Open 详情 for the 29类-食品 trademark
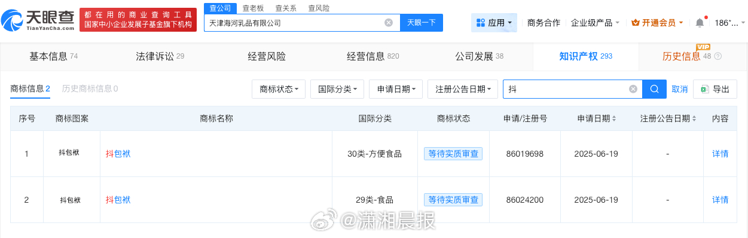This screenshot has width=748, height=238. (720, 200)
